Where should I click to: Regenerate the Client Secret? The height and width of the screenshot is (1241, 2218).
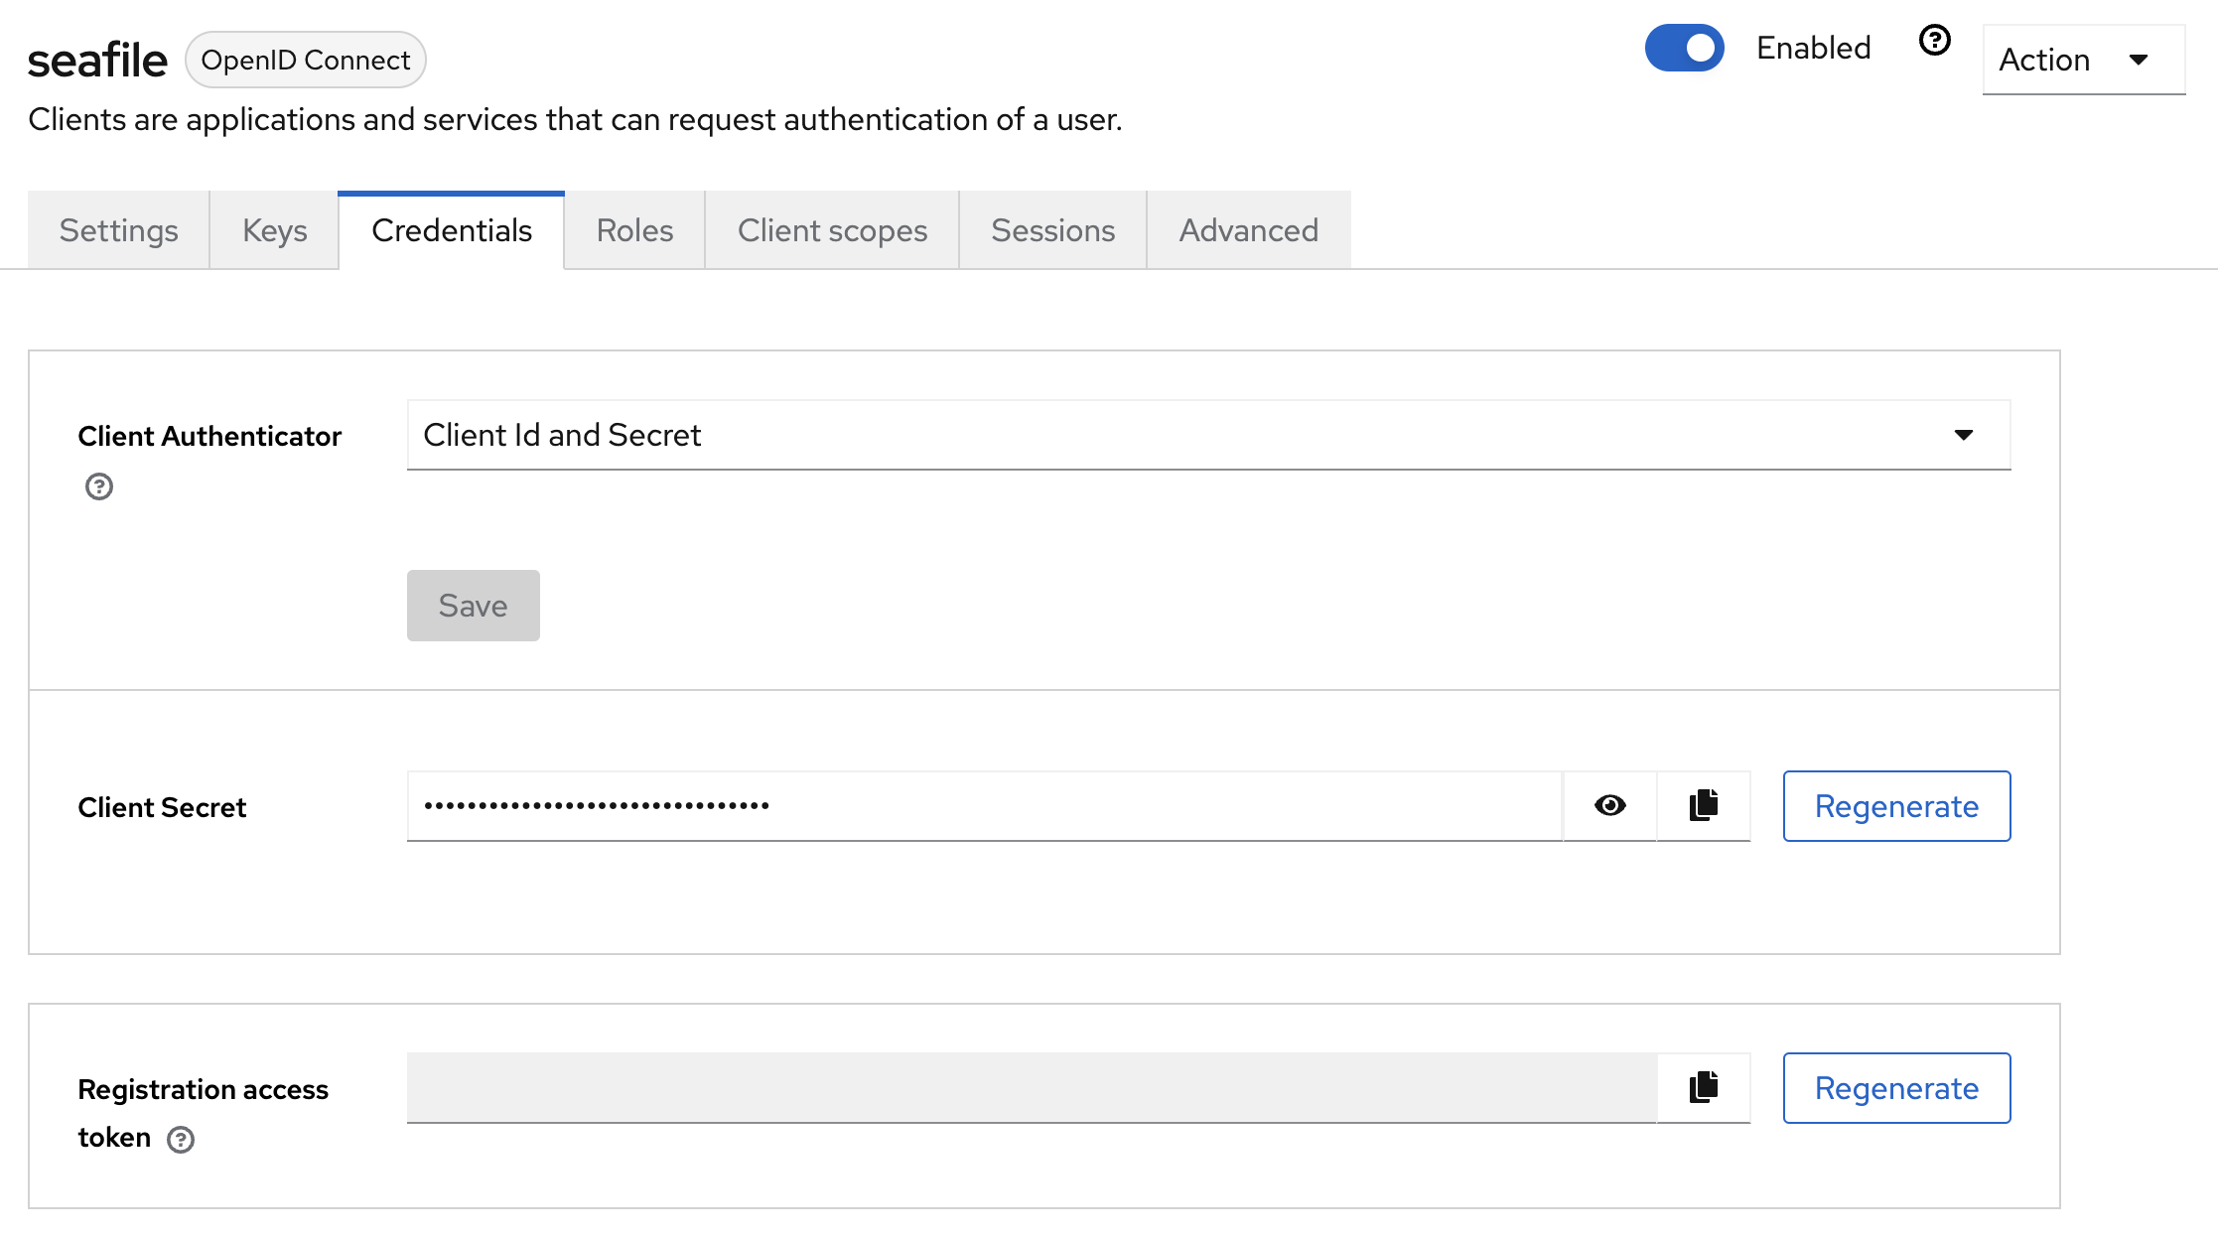point(1895,806)
